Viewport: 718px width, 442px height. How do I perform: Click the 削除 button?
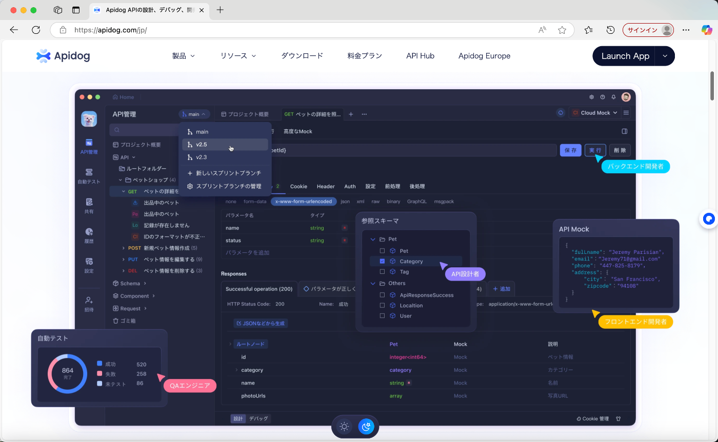pos(620,150)
